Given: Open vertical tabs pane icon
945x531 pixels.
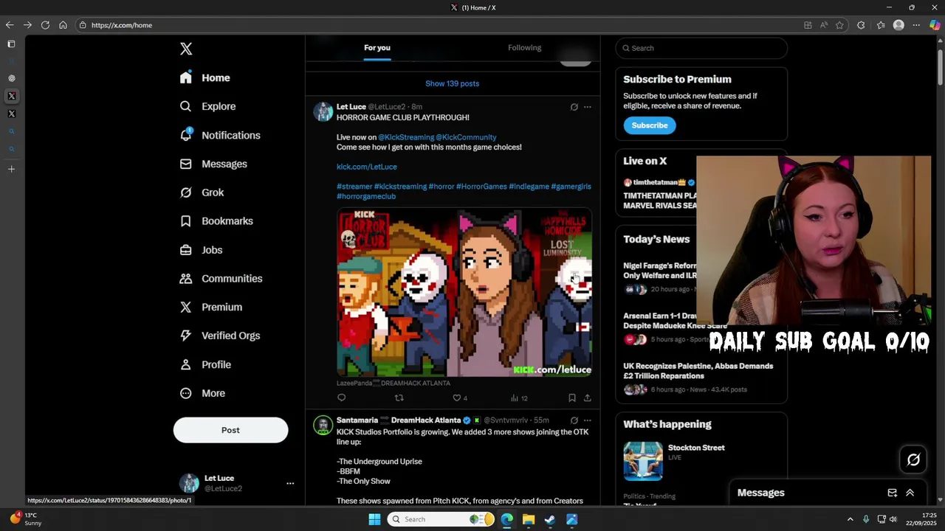Looking at the screenshot, I should [x=11, y=44].
